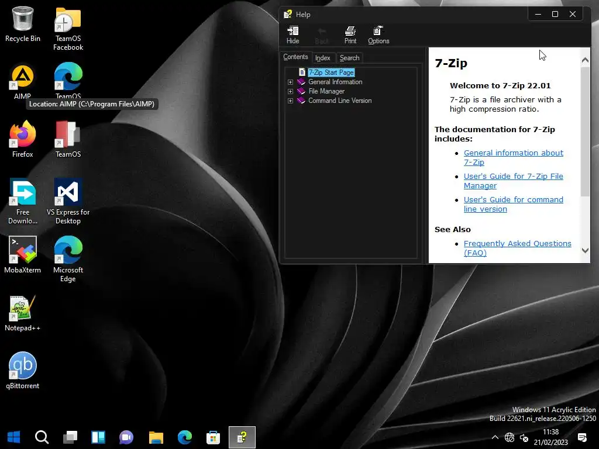Select the VS Express for Desktop icon
This screenshot has height=449, width=599.
click(68, 201)
